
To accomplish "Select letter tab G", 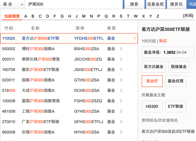I will [x=62, y=16].
